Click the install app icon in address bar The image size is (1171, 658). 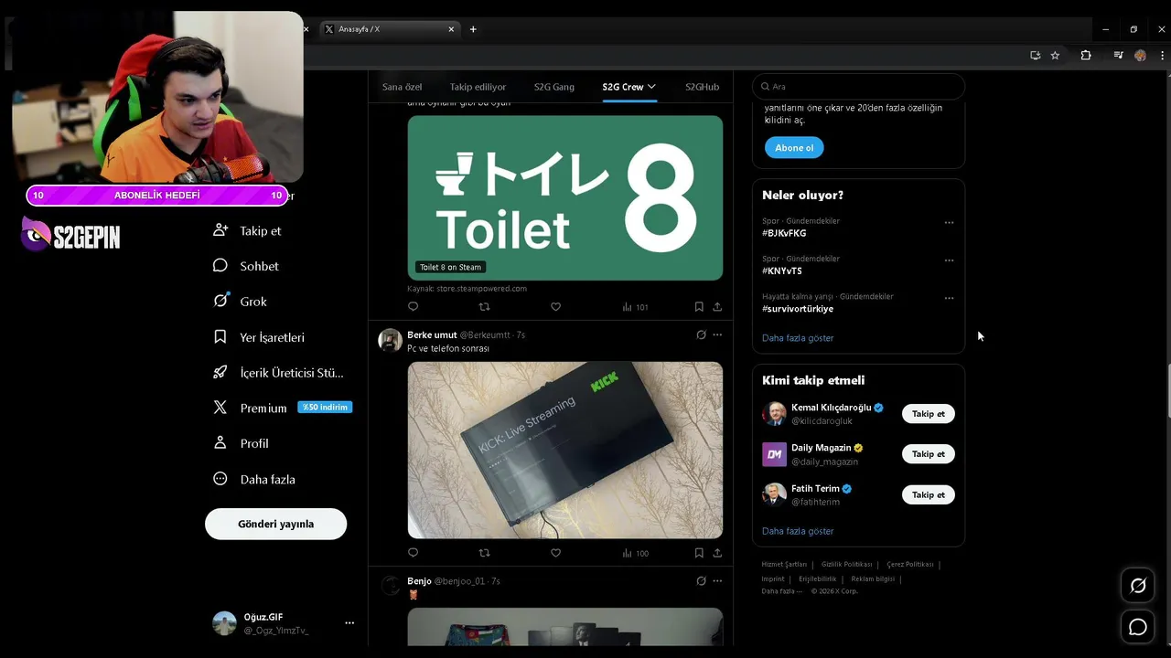(1036, 55)
